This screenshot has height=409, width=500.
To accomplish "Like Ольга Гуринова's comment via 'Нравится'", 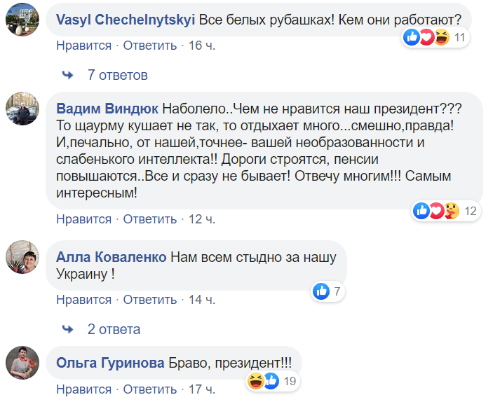I will coord(83,389).
